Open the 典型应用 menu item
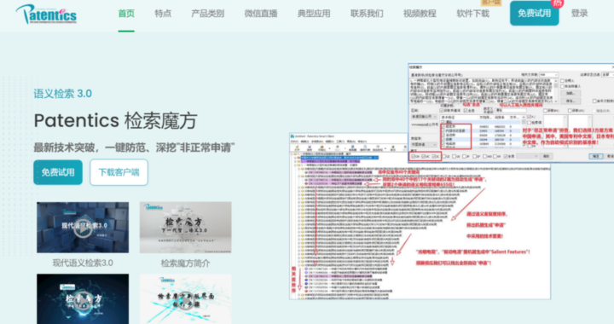 pyautogui.click(x=314, y=14)
